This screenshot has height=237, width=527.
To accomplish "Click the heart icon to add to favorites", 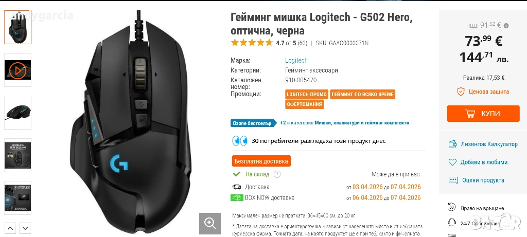I will pyautogui.click(x=453, y=162).
